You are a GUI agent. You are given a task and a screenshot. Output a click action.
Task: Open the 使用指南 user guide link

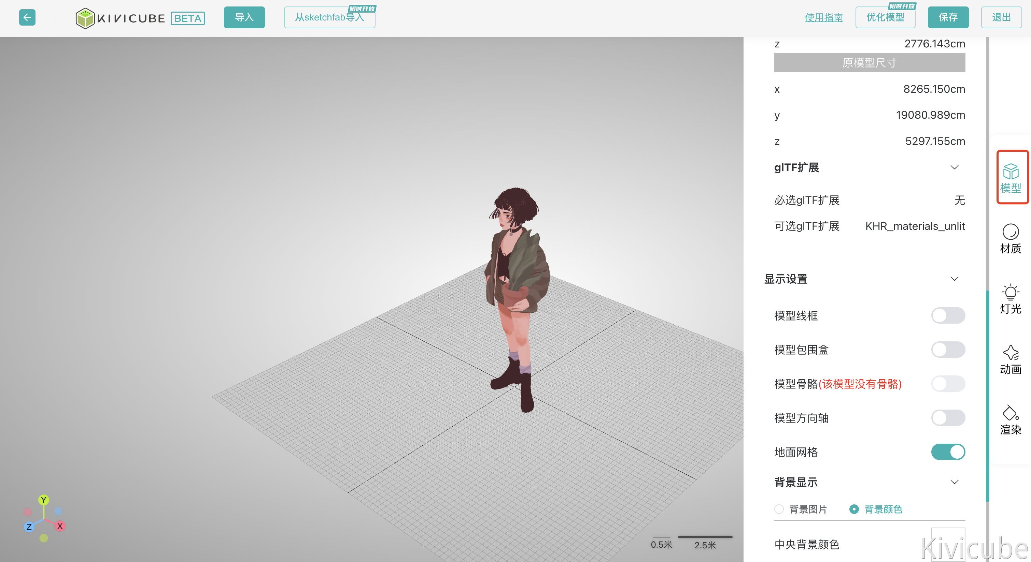click(x=824, y=18)
